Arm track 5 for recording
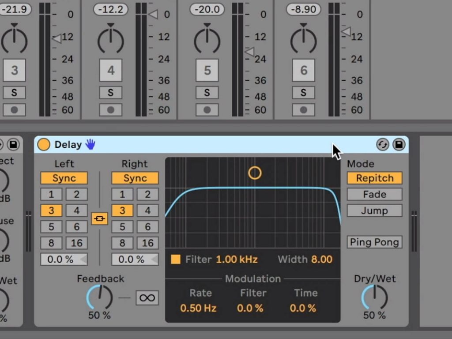The image size is (452, 339). 207,110
